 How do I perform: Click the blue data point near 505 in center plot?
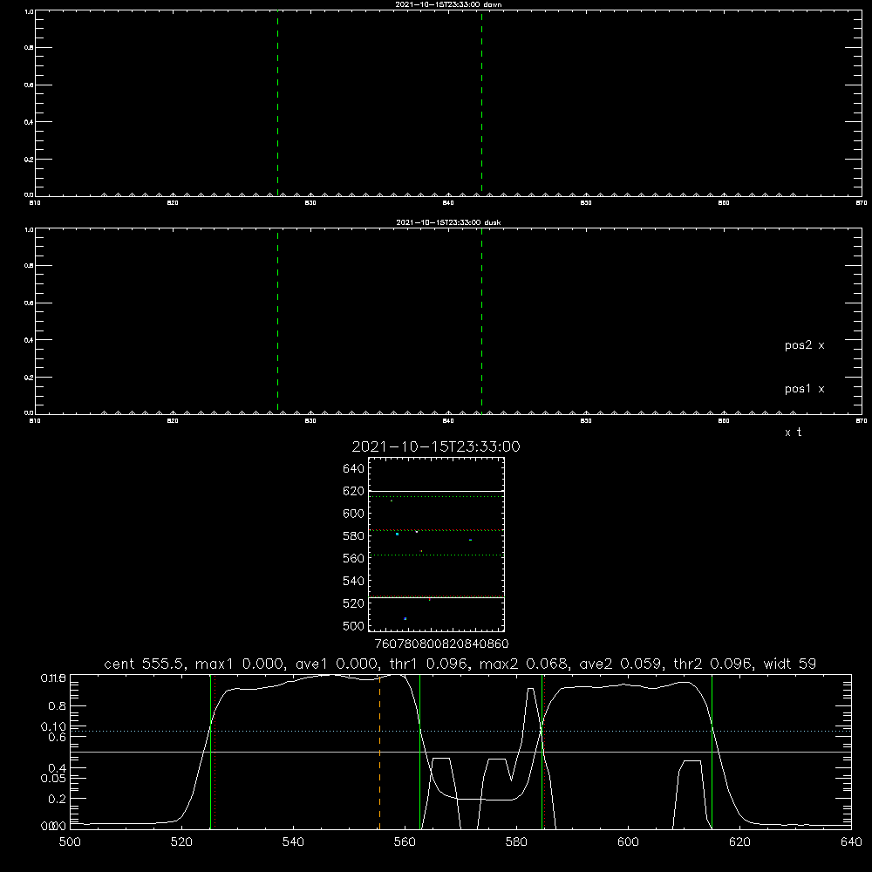pyautogui.click(x=405, y=618)
